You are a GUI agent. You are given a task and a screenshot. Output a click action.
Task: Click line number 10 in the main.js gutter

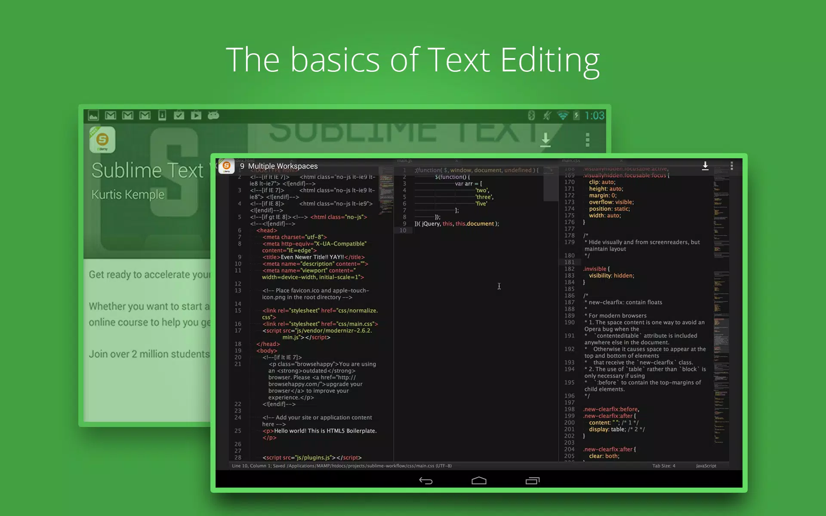coord(403,230)
